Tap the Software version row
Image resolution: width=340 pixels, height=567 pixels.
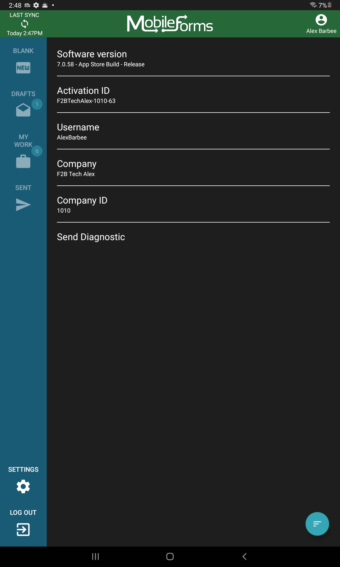point(193,58)
